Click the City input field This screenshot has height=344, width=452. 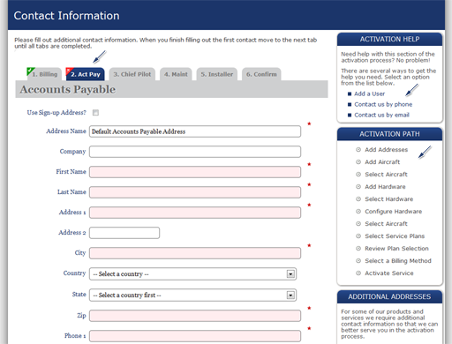[195, 253]
